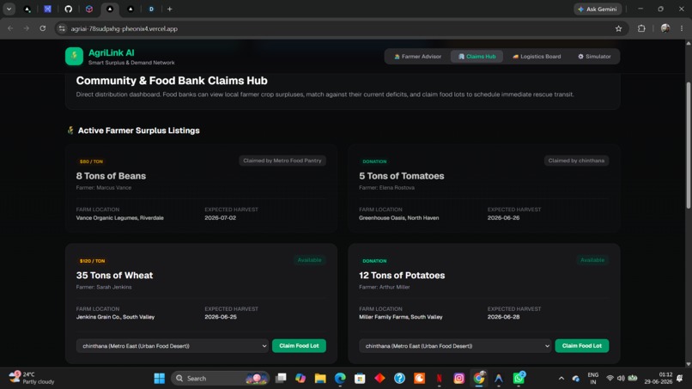The height and width of the screenshot is (389, 692).
Task: Open the volume icon in system tray
Action: coord(621,379)
